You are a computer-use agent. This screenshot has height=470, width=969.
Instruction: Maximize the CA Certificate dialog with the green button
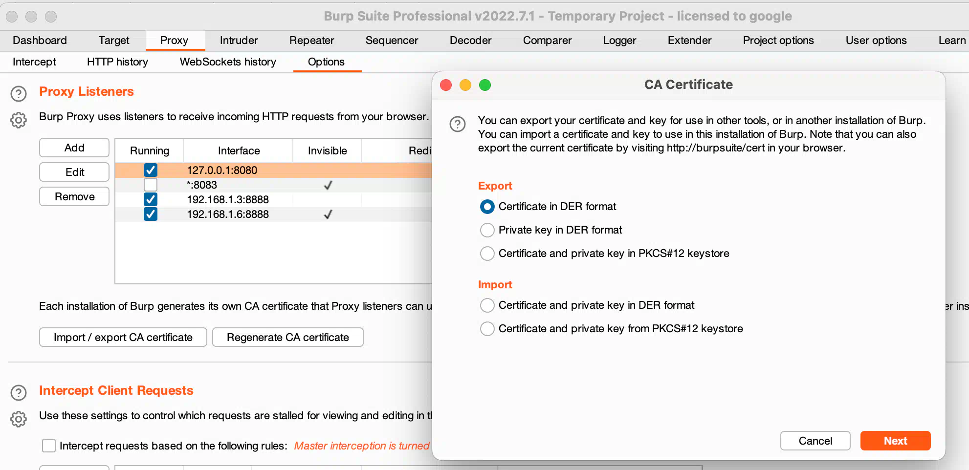485,85
